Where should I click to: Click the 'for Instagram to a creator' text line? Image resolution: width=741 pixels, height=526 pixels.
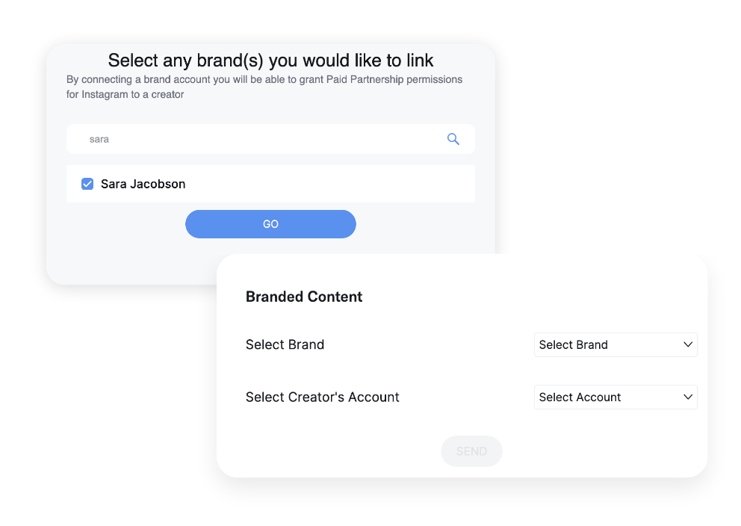(x=125, y=95)
